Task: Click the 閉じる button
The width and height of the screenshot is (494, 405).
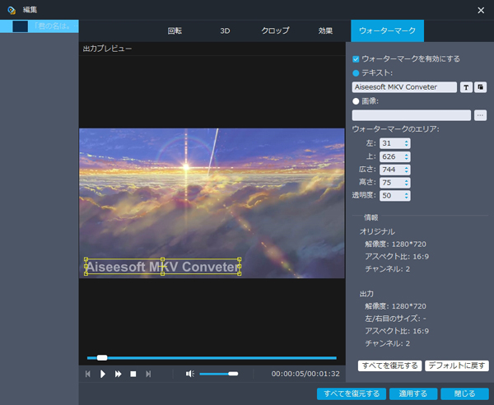Action: pyautogui.click(x=464, y=393)
